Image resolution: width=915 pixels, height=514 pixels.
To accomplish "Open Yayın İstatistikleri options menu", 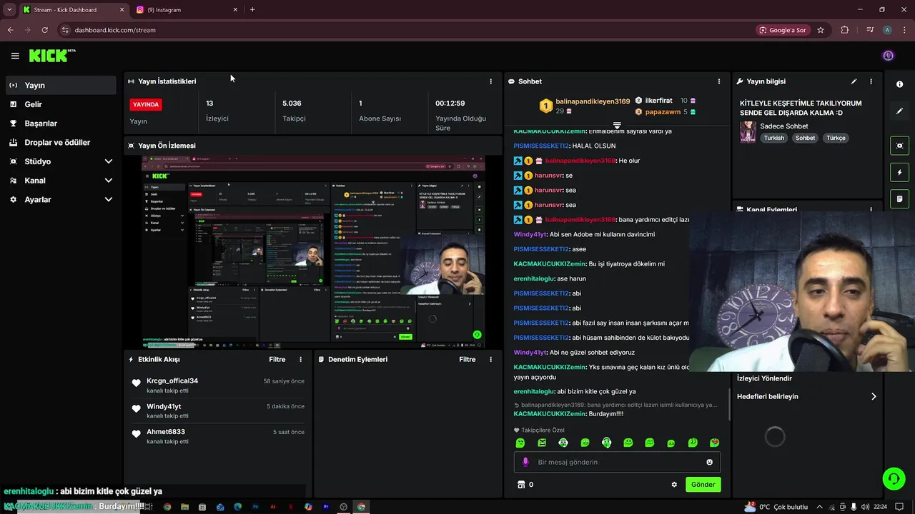I will point(490,81).
